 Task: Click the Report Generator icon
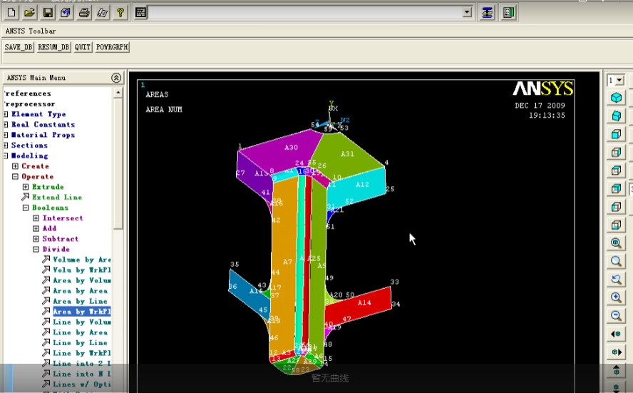[x=102, y=13]
